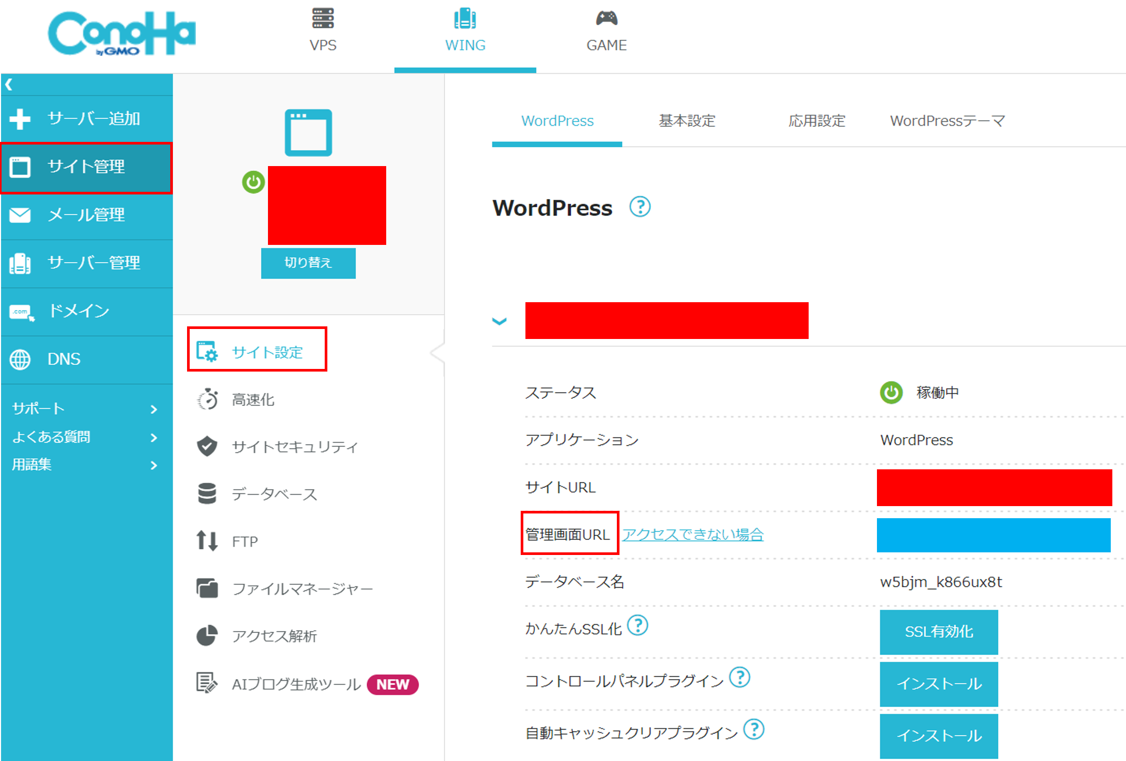Click the VPS tab label

coord(323,45)
